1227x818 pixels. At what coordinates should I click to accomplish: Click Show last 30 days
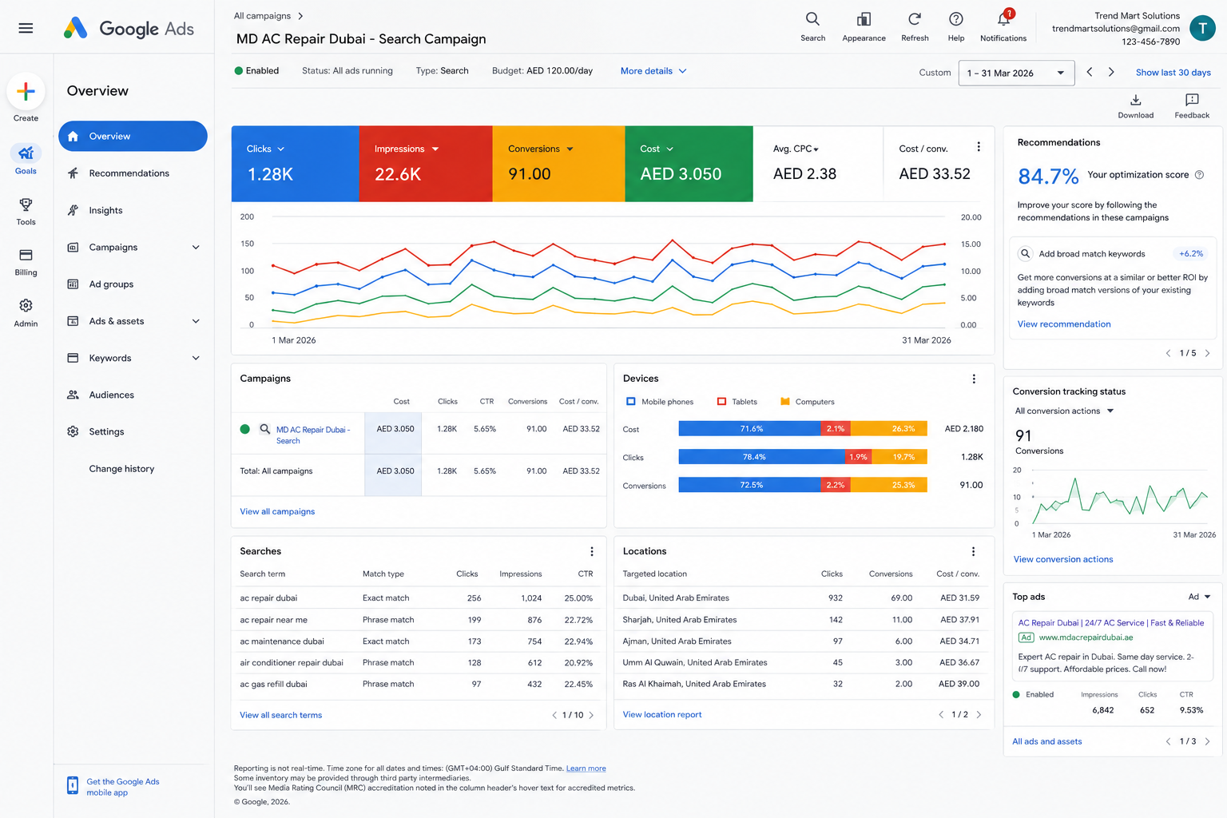pyautogui.click(x=1173, y=73)
